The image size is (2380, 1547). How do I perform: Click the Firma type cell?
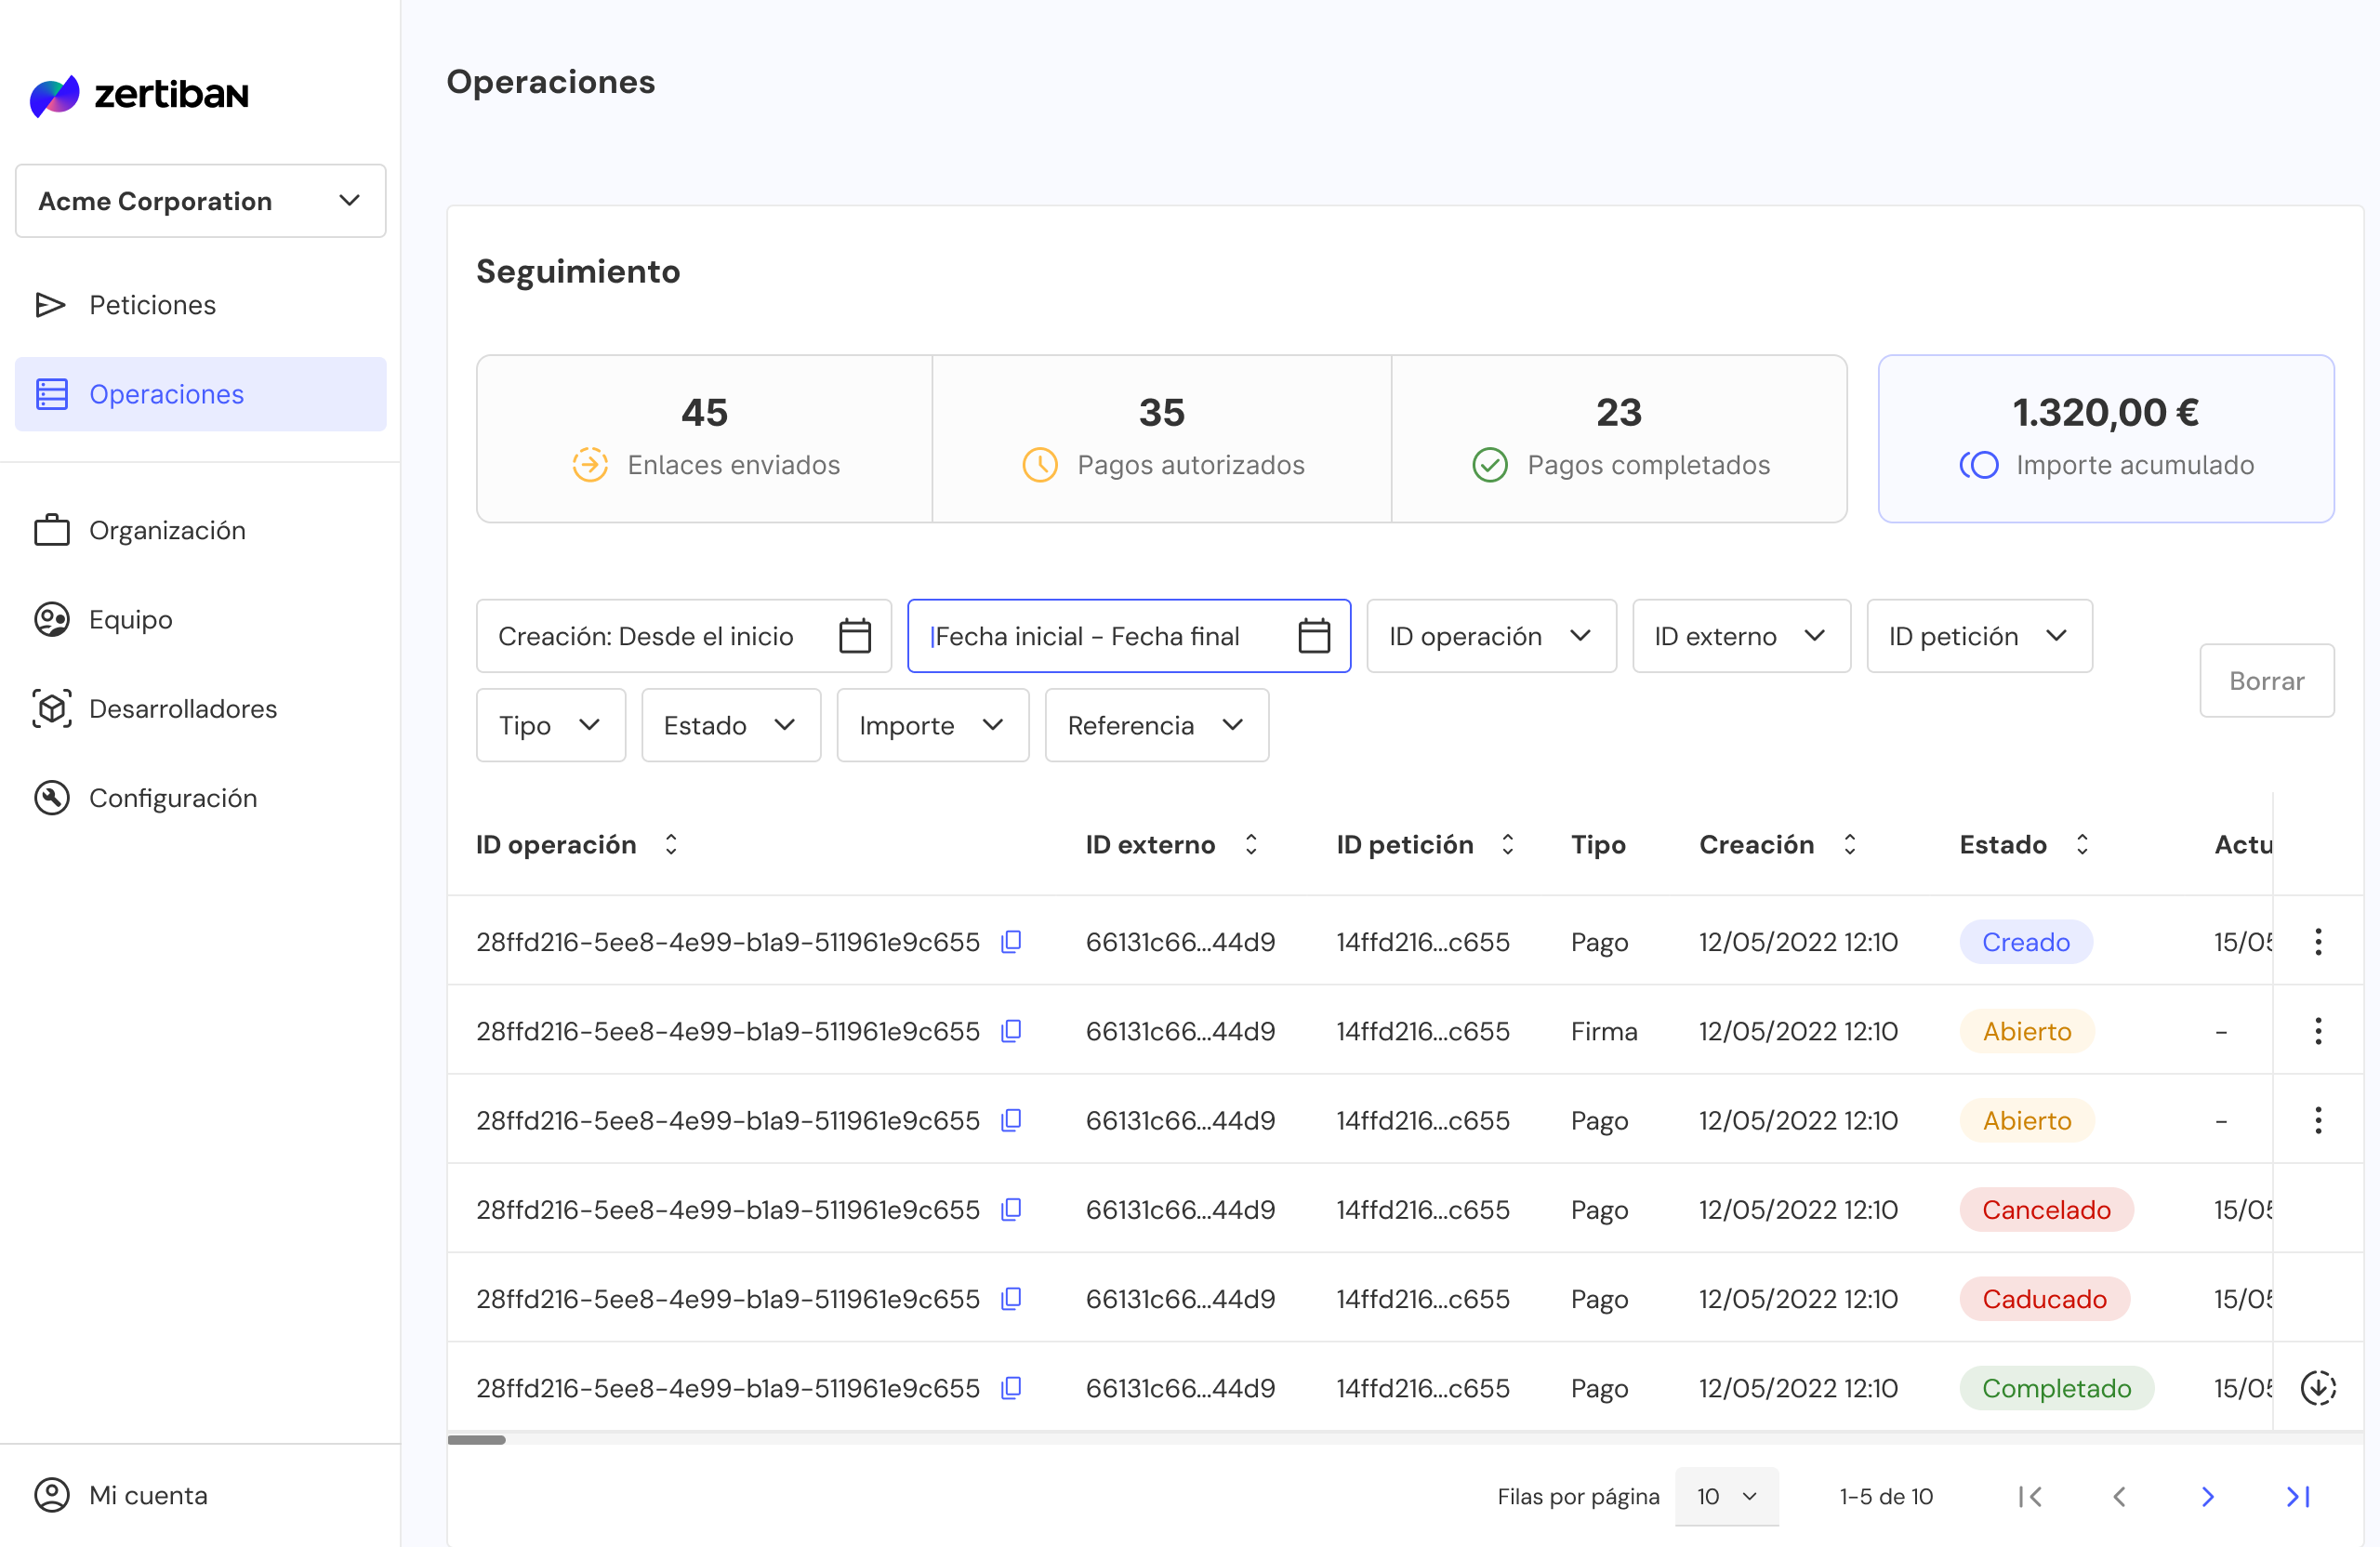(1604, 1031)
